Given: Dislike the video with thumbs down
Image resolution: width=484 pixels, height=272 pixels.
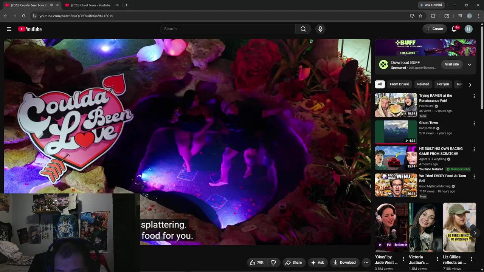Looking at the screenshot, I should coord(273,263).
